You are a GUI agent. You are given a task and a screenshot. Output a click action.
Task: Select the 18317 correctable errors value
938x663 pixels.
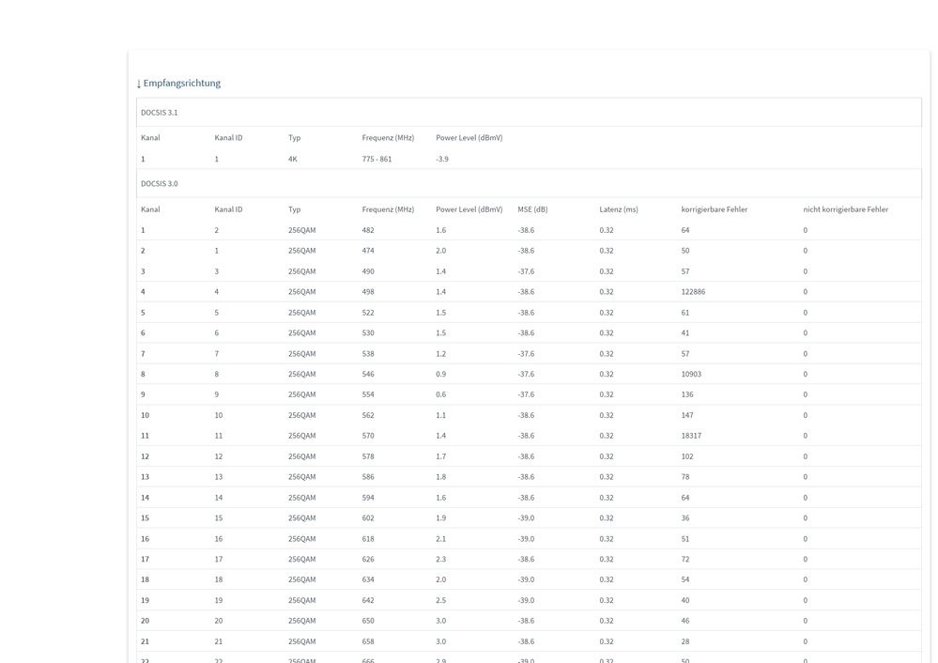click(x=691, y=436)
